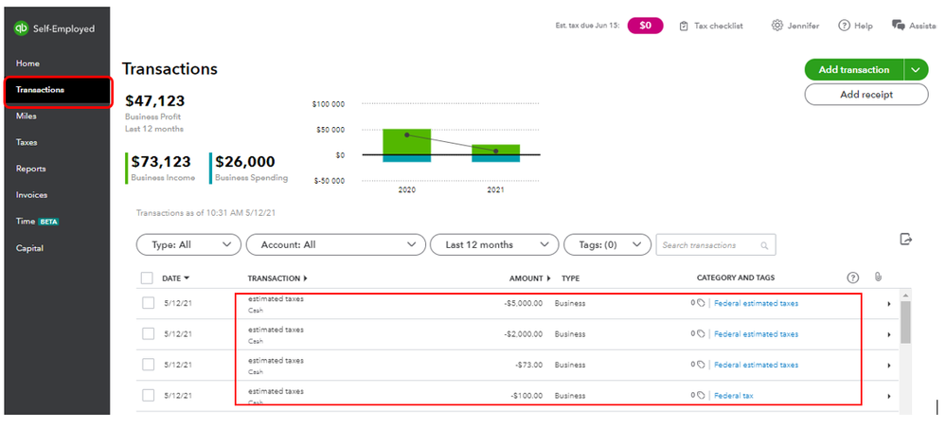Open Reports in the sidebar
This screenshot has width=946, height=429.
point(30,169)
